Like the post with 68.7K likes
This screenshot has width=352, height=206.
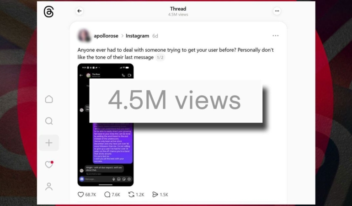87,195
